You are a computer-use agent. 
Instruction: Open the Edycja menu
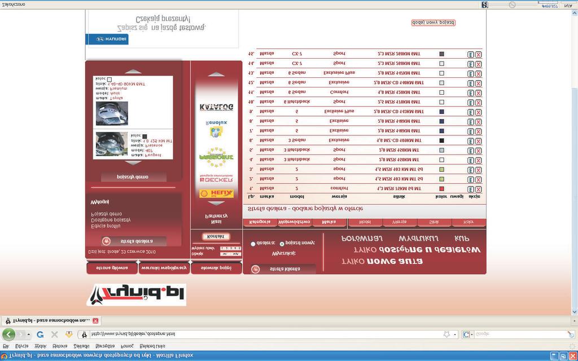22,346
